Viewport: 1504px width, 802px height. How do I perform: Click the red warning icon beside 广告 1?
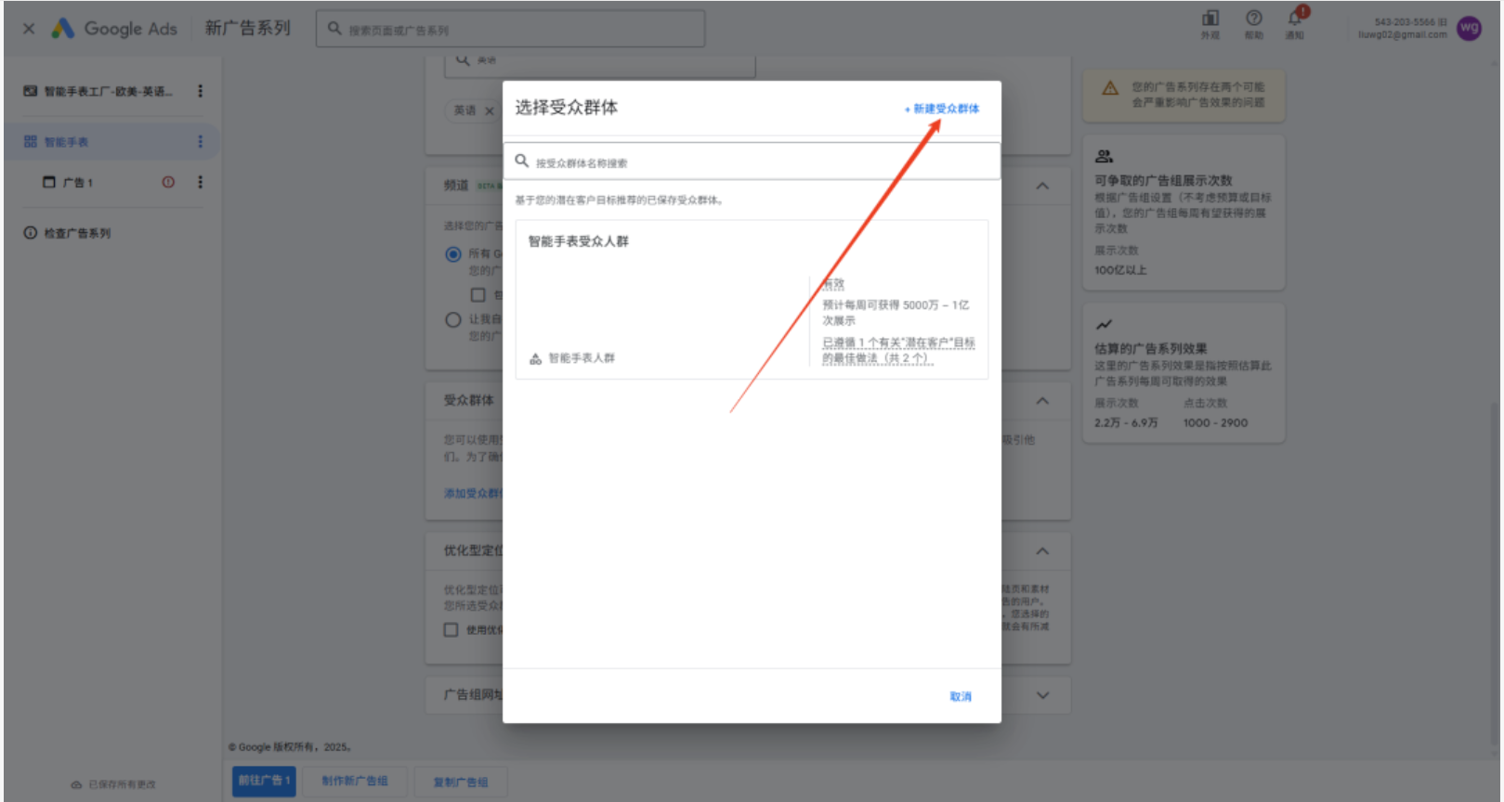click(x=168, y=182)
